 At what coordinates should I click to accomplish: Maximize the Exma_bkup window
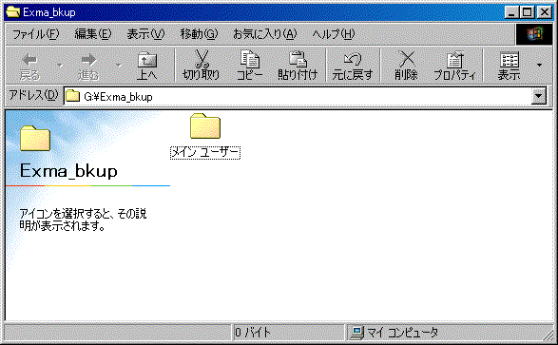coord(527,12)
